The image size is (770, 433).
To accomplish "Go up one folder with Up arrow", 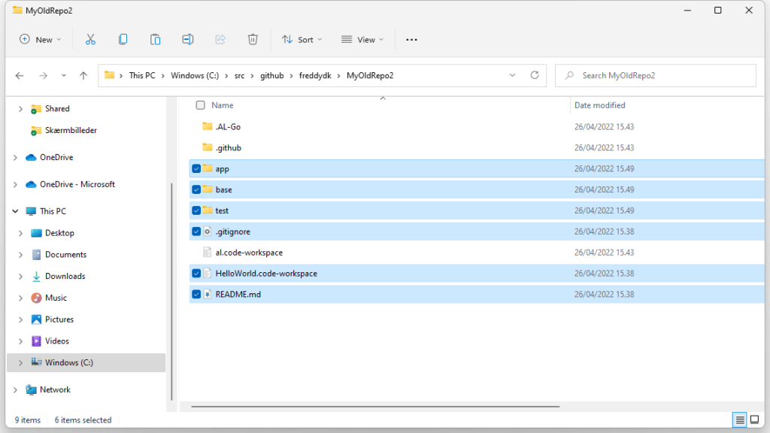I will coord(83,75).
